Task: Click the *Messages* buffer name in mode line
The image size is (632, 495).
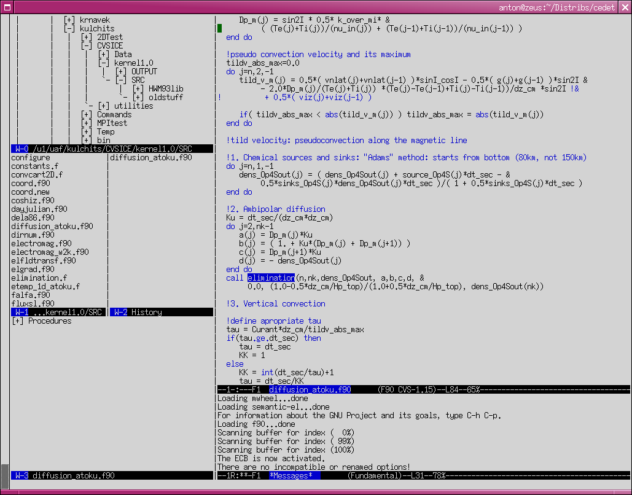Action: 294,476
